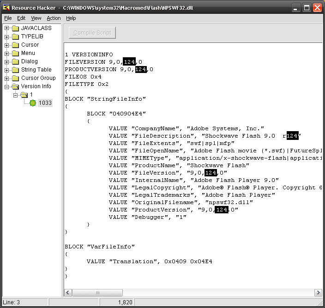The height and width of the screenshot is (308, 325).
Task: Click the Dialog folder icon
Action: 16,61
